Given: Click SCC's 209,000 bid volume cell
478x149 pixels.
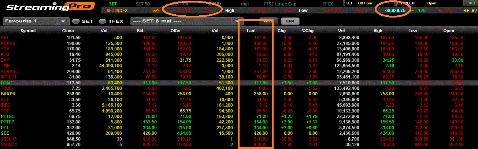Looking at the screenshot, I should (x=114, y=133).
